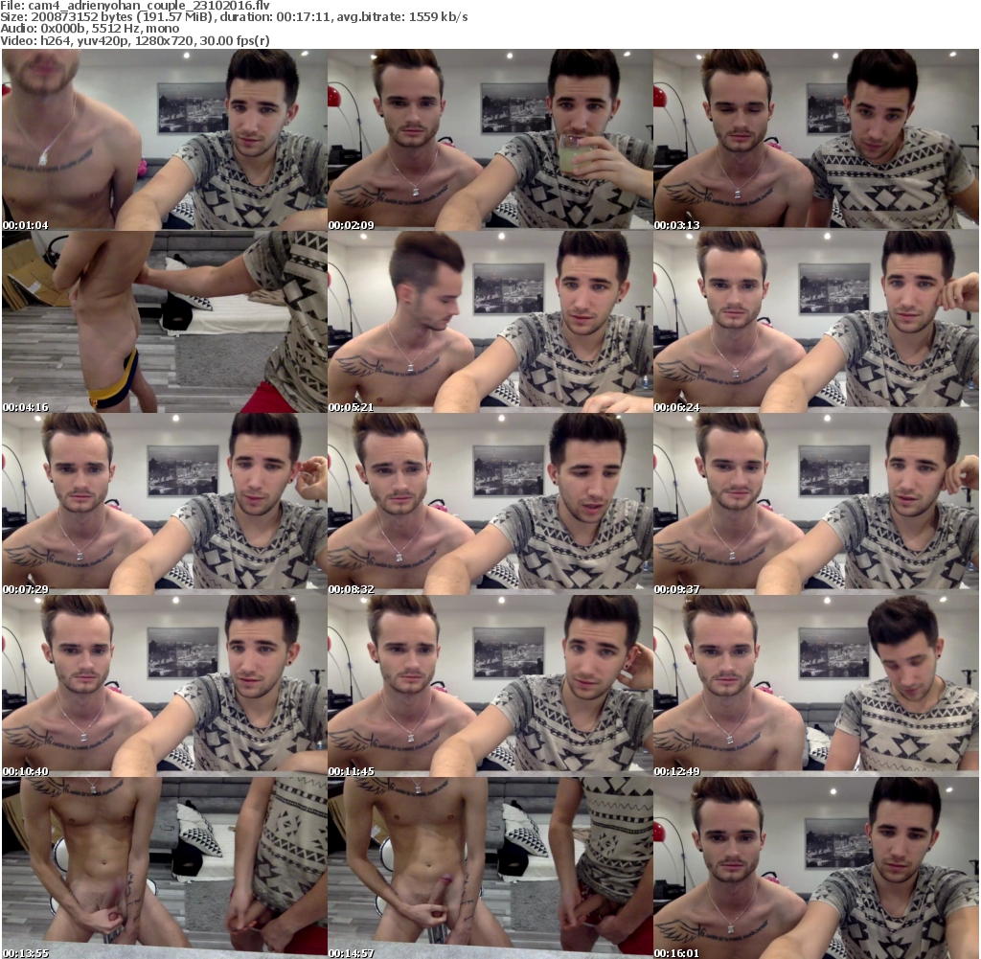The image size is (981, 959).
Task: Click the 'File:' name line in the header
Action: [135, 5]
